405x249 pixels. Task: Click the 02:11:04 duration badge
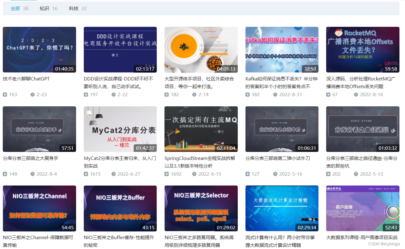point(226,148)
